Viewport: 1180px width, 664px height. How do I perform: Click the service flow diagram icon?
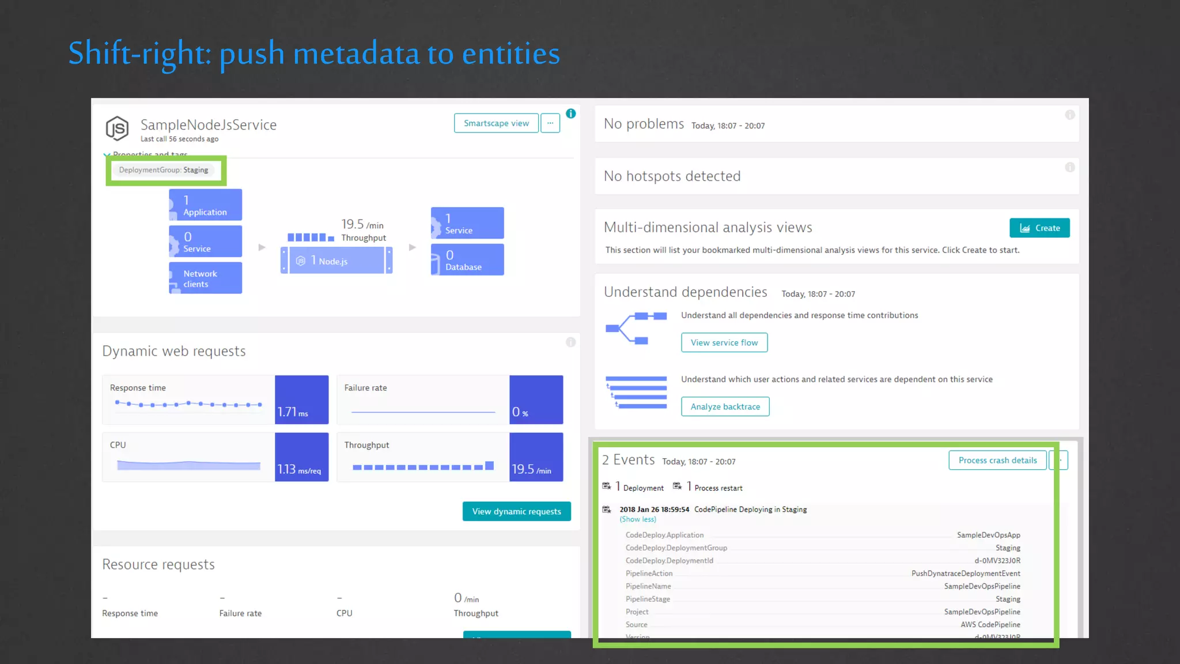(636, 329)
